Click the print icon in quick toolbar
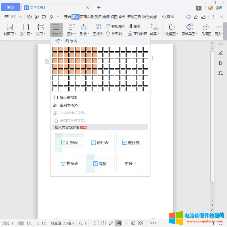The image size is (227, 227). [44, 17]
